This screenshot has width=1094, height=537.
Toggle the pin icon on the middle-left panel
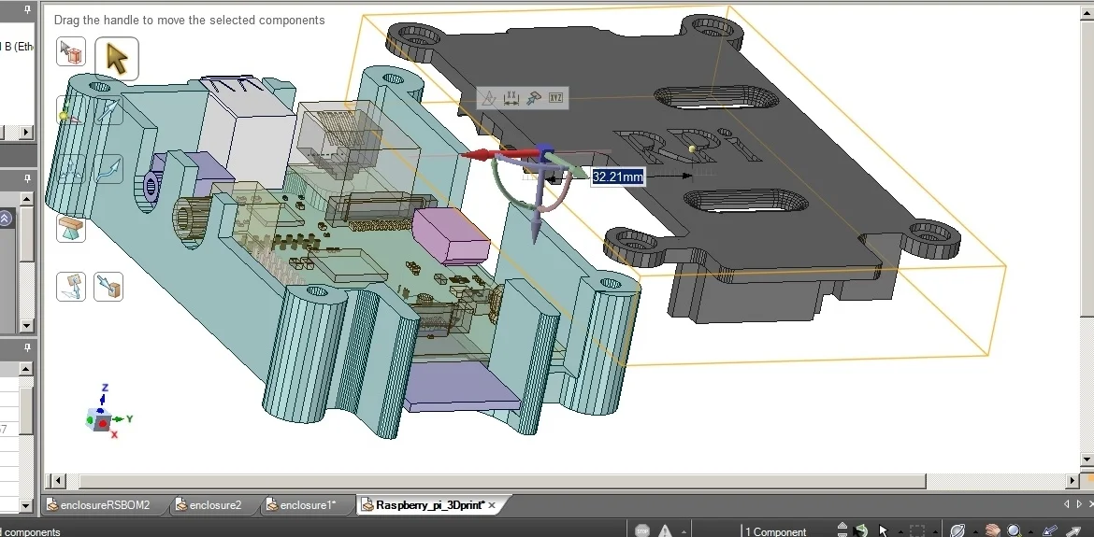[x=27, y=179]
